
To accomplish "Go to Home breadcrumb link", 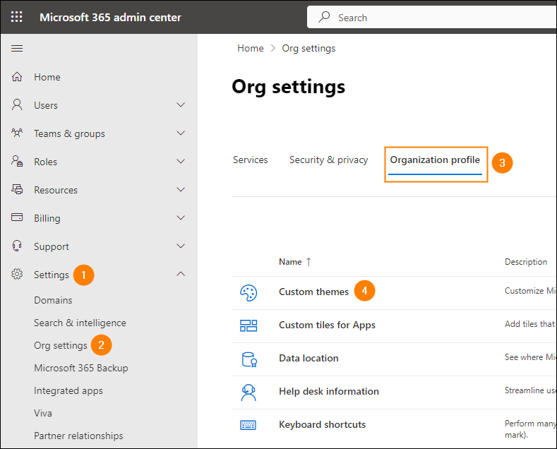I will [x=250, y=48].
